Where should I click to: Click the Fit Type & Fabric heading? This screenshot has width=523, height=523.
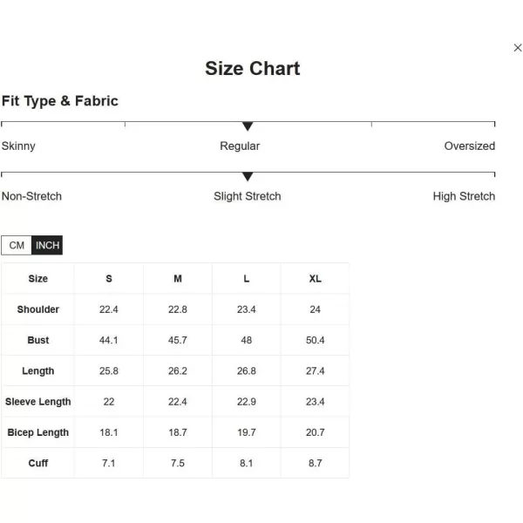point(60,101)
